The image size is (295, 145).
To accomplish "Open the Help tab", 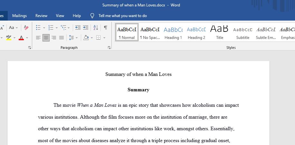I will tap(77, 16).
